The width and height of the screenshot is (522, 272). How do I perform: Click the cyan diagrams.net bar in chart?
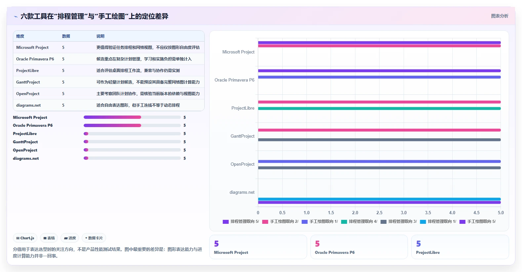point(379,199)
